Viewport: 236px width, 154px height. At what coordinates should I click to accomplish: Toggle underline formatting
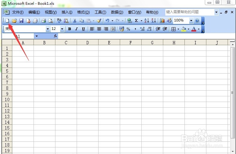pyautogui.click(x=83, y=29)
